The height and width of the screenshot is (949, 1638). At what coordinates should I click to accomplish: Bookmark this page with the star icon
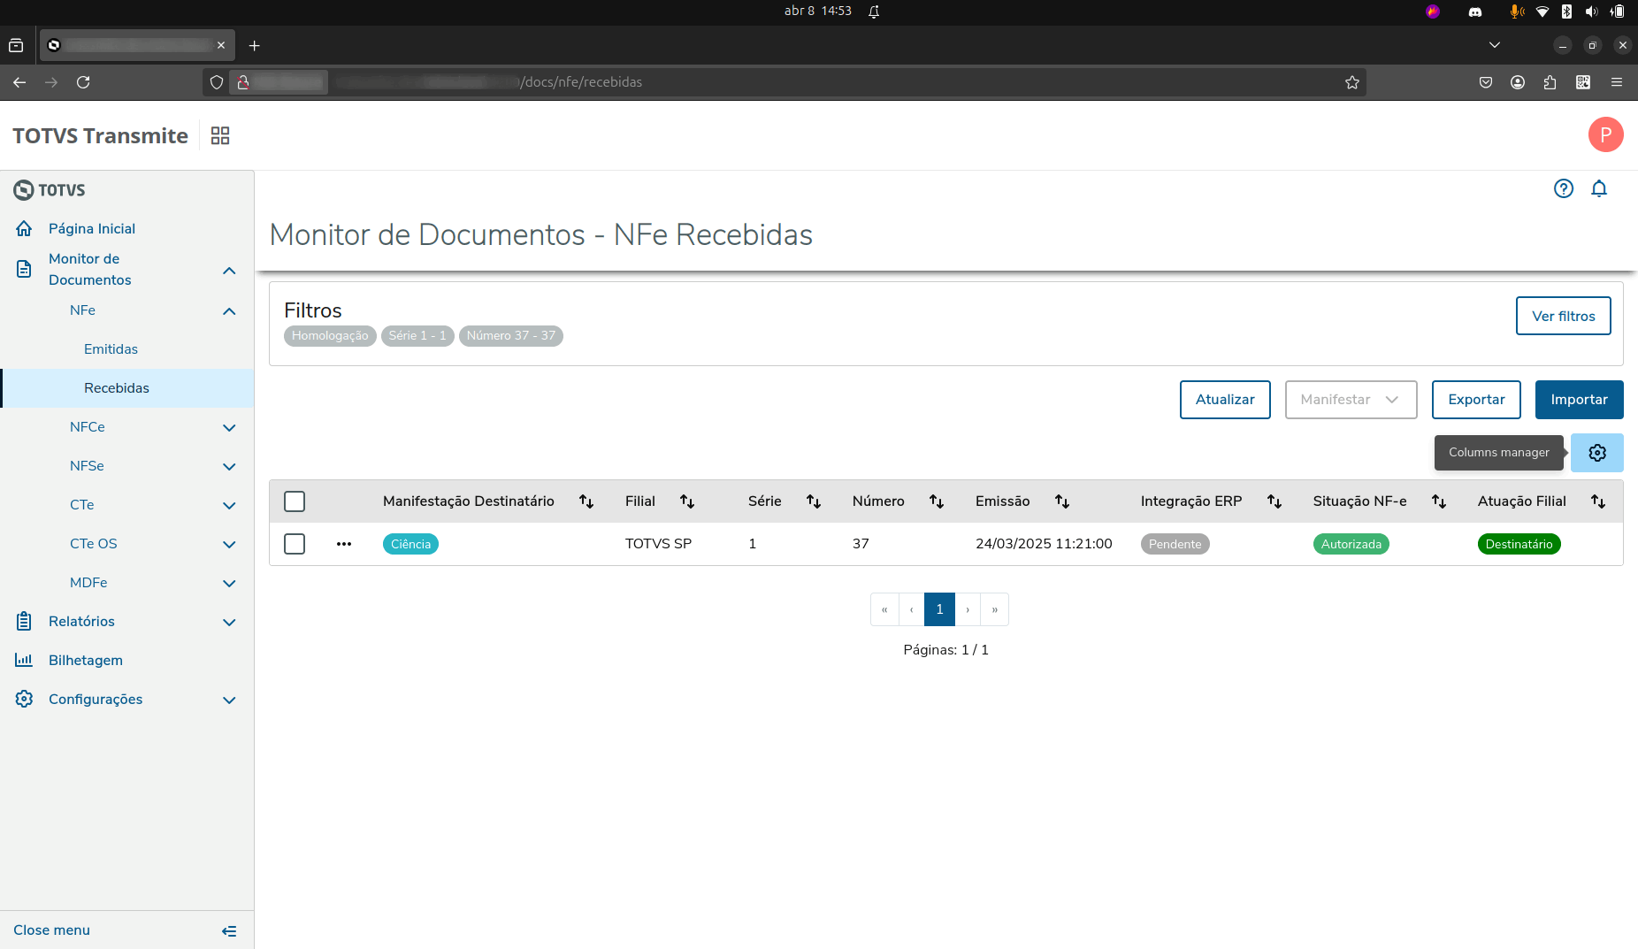click(x=1352, y=82)
